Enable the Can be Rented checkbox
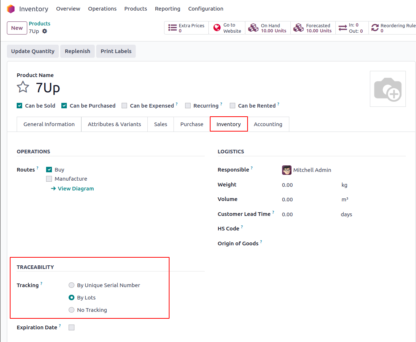This screenshot has height=342, width=416. point(232,106)
